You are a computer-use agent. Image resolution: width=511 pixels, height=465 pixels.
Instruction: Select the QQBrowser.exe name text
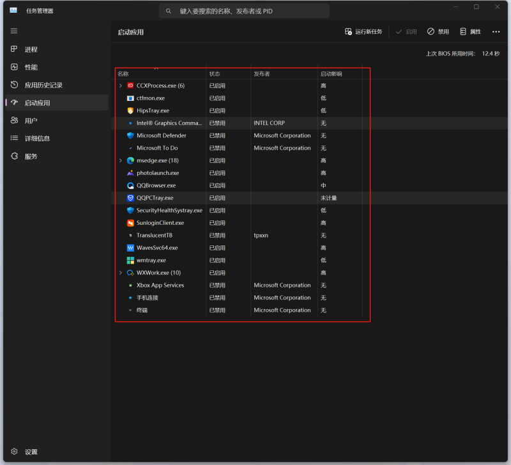pyautogui.click(x=156, y=185)
